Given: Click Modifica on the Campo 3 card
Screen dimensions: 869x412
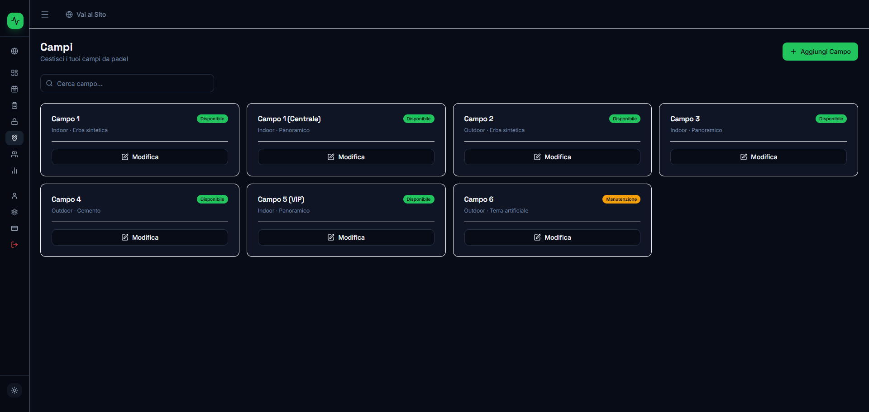Looking at the screenshot, I should (759, 157).
